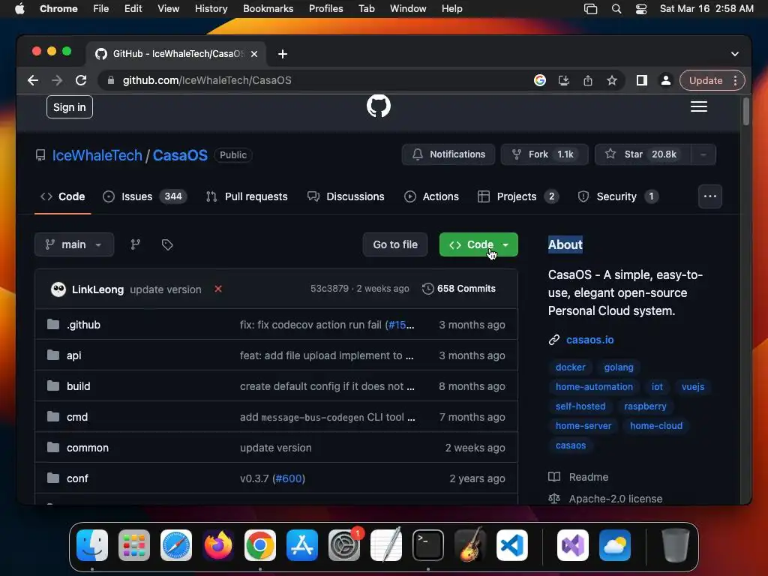Open Terminal from the dock
Viewport: 768px width, 576px height.
(428, 545)
